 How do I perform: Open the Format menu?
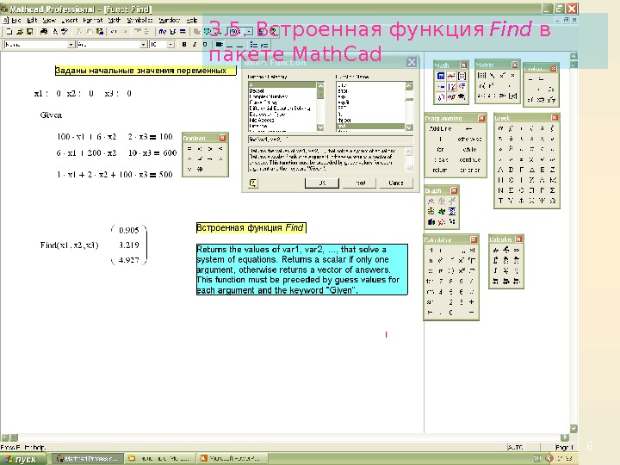[x=92, y=20]
